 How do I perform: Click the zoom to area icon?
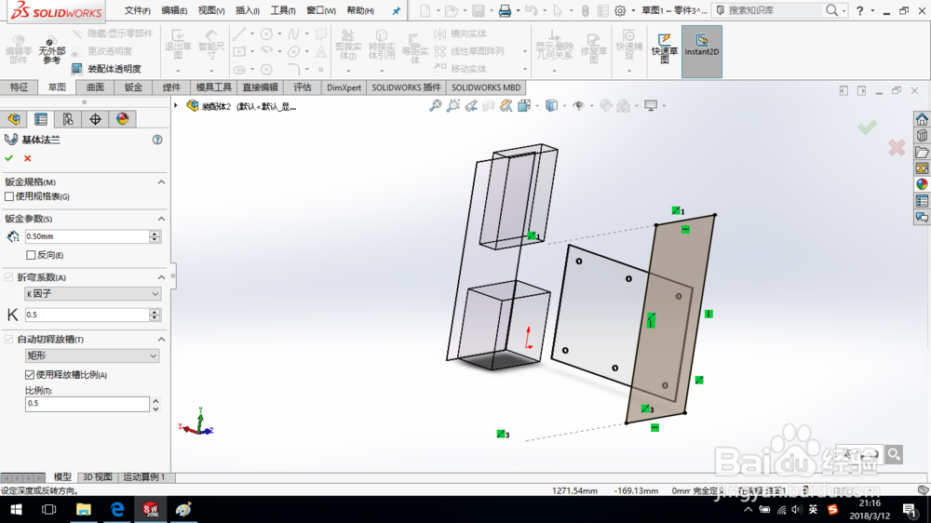(453, 106)
